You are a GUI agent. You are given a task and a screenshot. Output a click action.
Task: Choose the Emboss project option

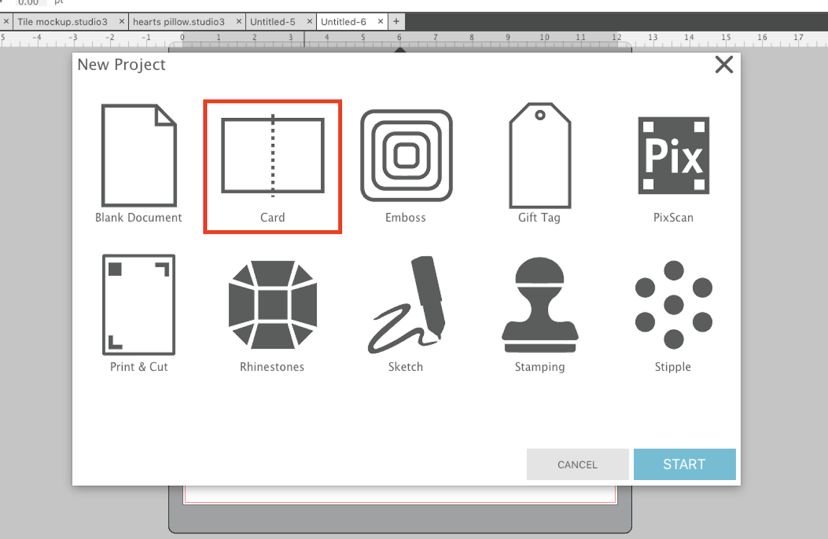[x=406, y=155]
